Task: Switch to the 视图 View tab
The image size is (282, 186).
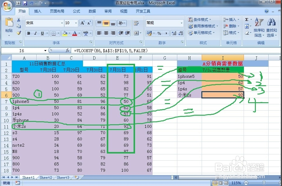Action: tap(123, 11)
